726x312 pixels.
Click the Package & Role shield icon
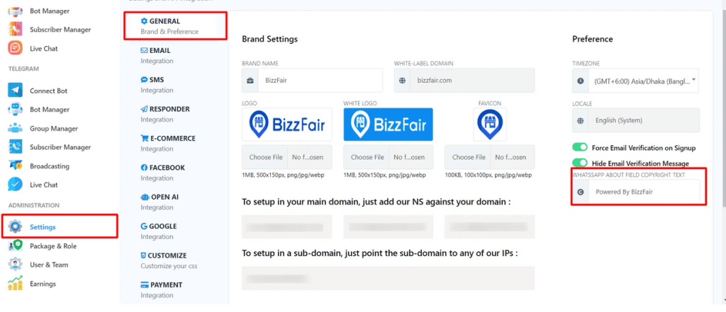tap(16, 245)
